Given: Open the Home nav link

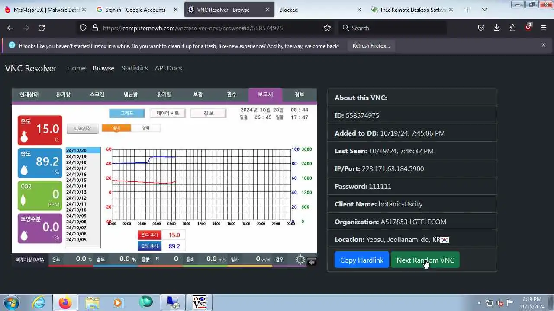Looking at the screenshot, I should point(76,68).
